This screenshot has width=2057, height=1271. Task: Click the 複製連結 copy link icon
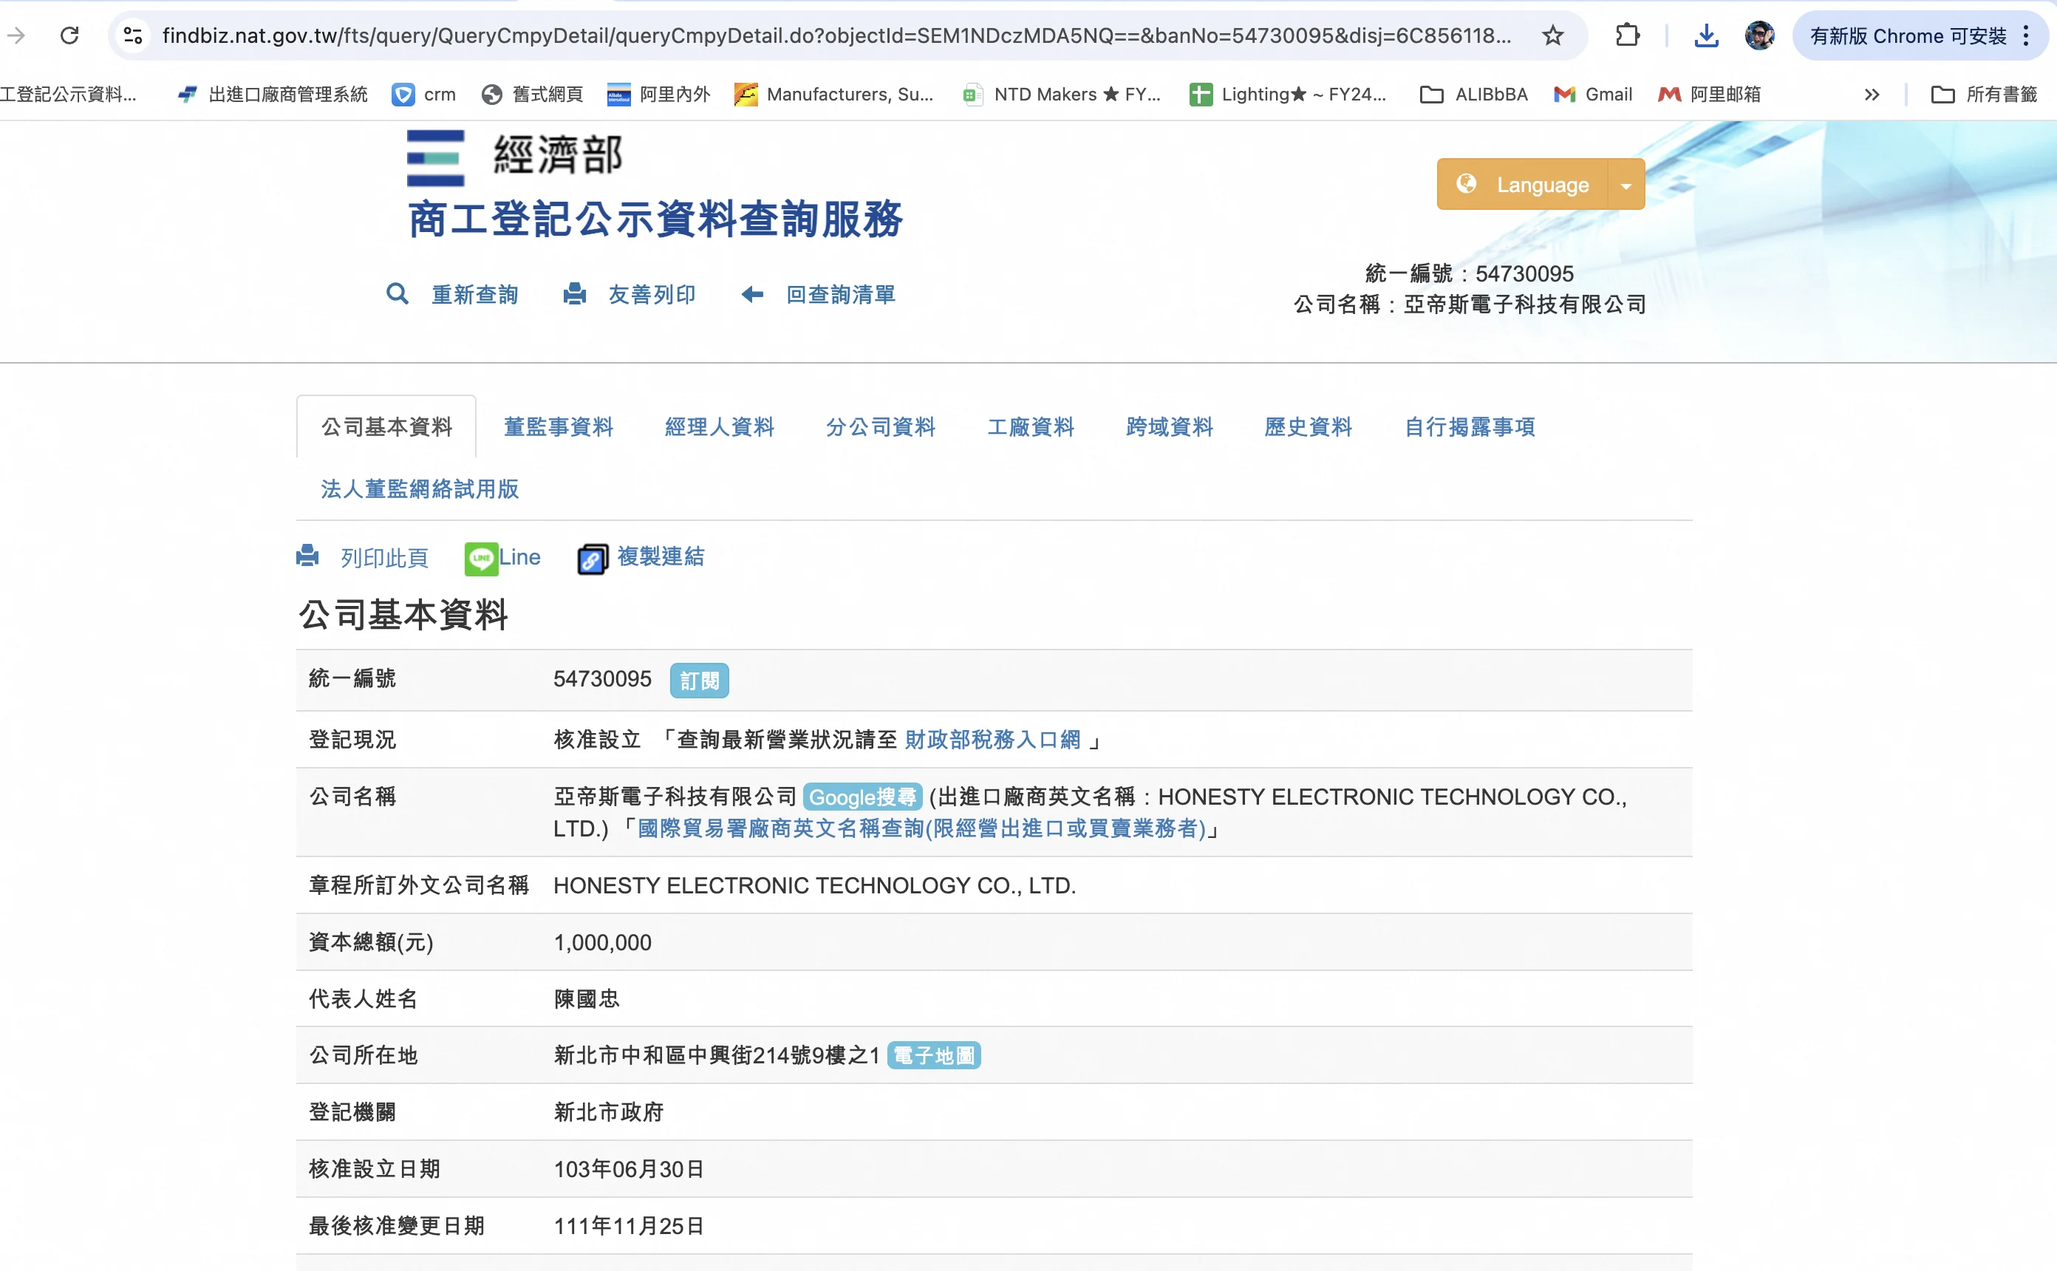tap(593, 559)
